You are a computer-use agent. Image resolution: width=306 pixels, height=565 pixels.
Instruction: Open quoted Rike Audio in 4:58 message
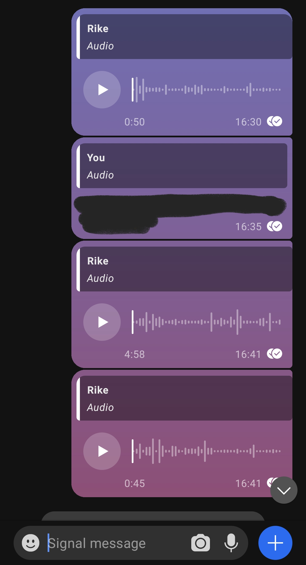click(x=184, y=269)
